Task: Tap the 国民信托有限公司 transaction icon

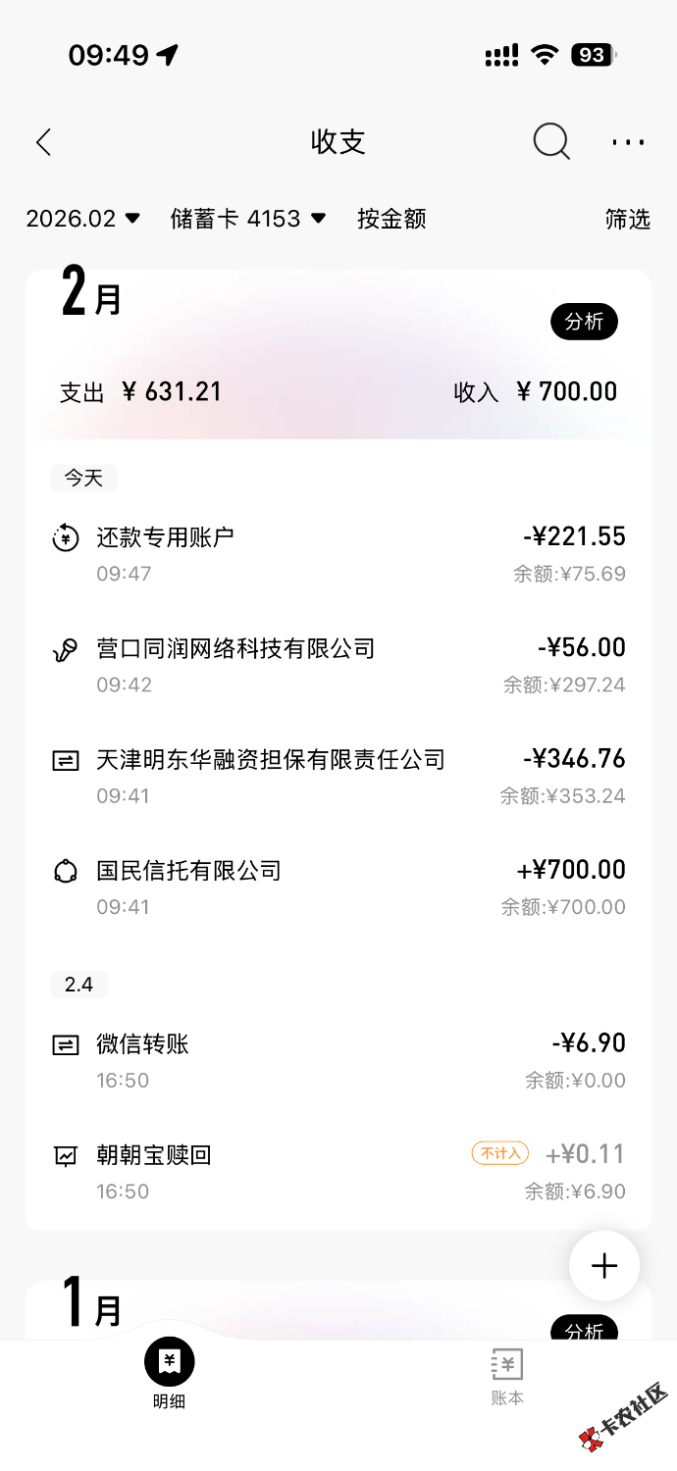Action: [66, 871]
